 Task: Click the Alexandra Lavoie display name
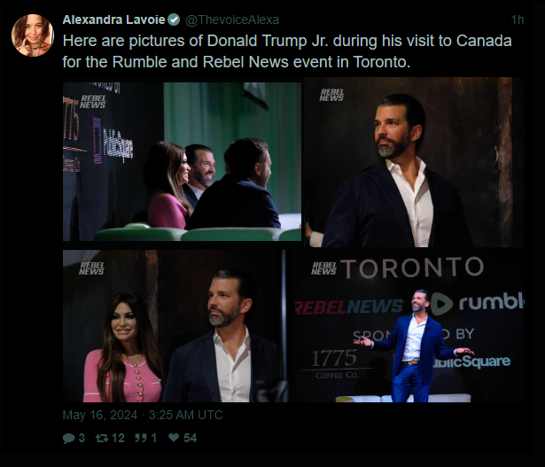tap(113, 19)
